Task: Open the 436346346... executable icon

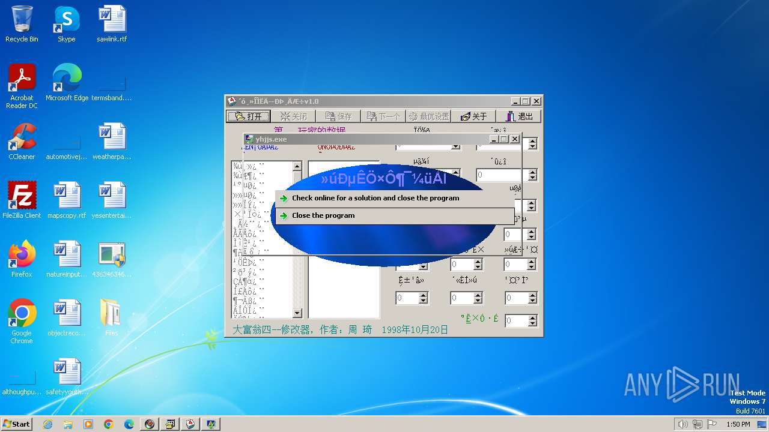Action: [x=112, y=259]
